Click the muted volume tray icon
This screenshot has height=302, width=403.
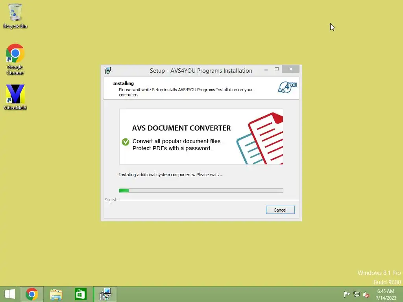pos(366,295)
